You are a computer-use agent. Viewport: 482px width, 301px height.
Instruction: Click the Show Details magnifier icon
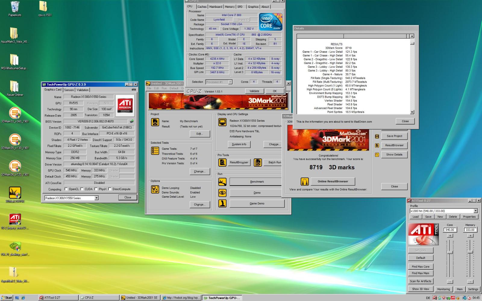click(377, 155)
